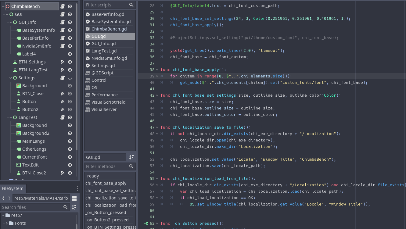The image size is (406, 229).
Task: Open the script attached to GUI node
Action: pyautogui.click(x=63, y=14)
